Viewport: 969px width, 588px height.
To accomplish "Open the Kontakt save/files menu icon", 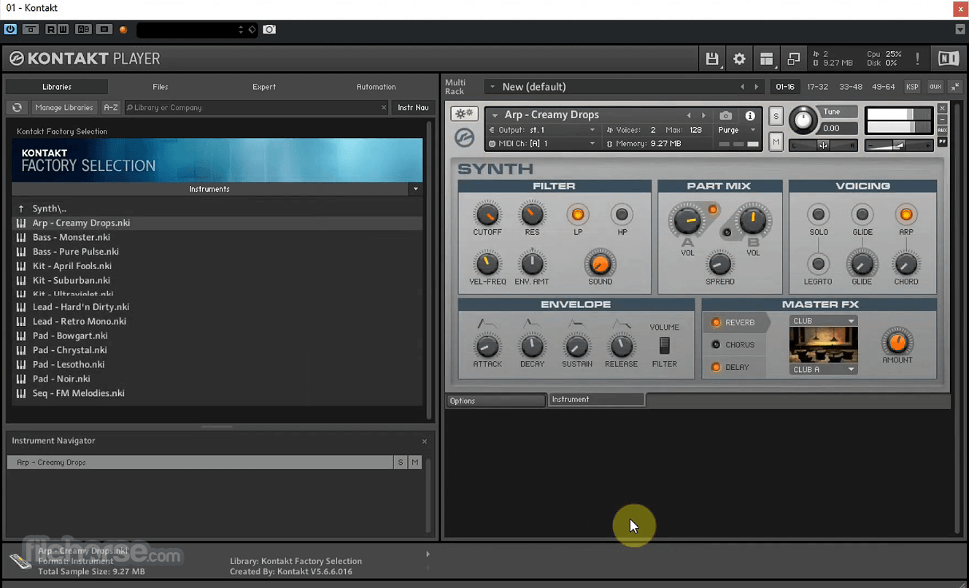I will [x=711, y=59].
